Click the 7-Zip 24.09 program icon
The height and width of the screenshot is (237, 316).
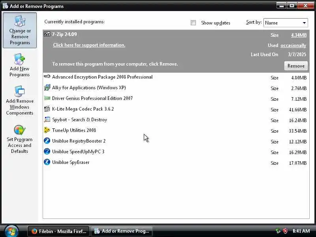point(47,34)
